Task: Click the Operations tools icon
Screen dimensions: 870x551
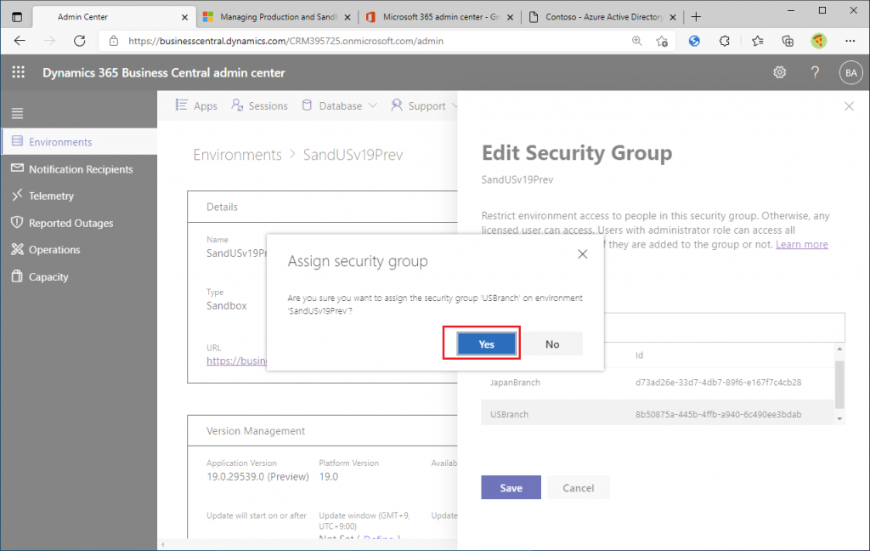Action: [x=17, y=249]
